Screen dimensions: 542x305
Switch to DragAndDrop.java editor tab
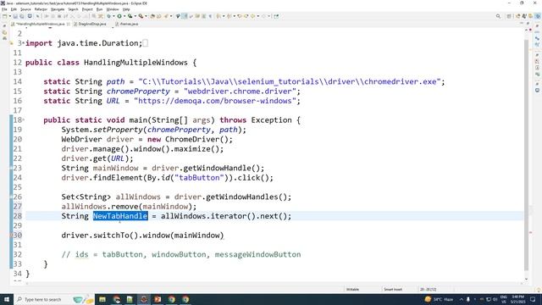tap(90, 24)
